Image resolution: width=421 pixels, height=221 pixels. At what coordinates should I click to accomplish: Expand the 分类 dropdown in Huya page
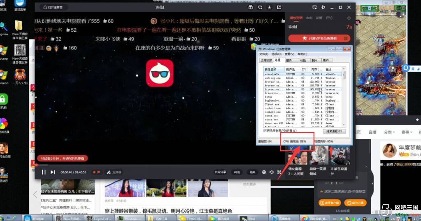click(389, 132)
